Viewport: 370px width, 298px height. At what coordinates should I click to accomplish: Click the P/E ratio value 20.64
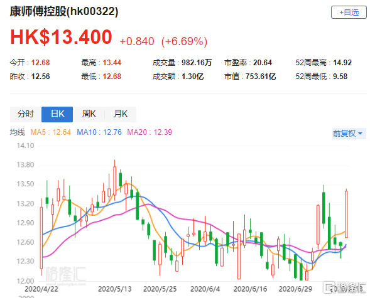point(263,63)
